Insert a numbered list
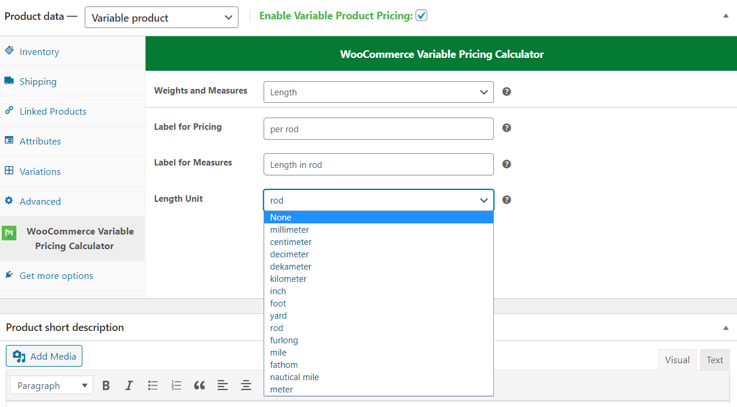This screenshot has width=737, height=407. (x=177, y=385)
